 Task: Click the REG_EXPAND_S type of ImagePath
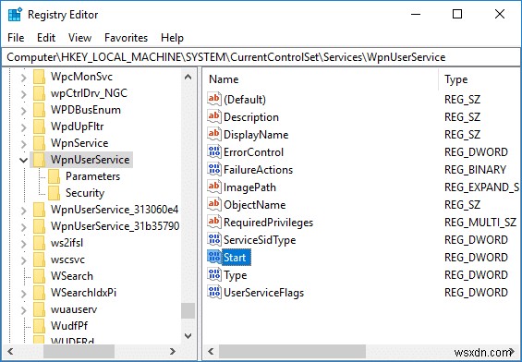(481, 187)
